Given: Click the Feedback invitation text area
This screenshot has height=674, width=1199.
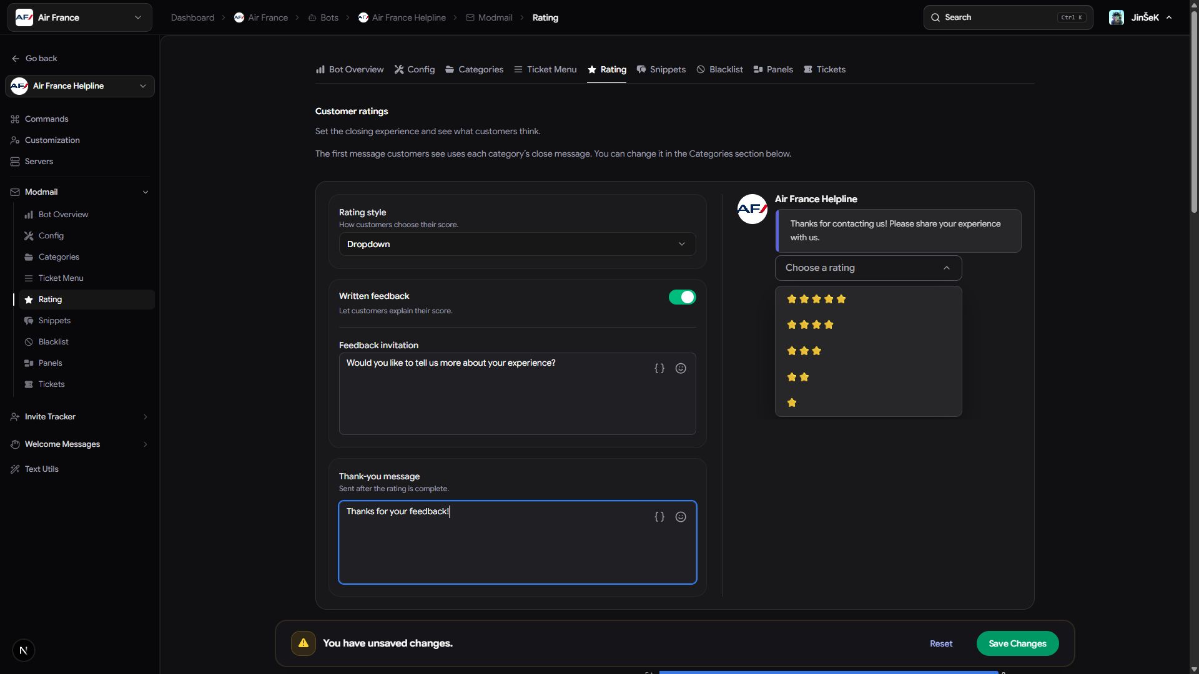Looking at the screenshot, I should point(517,394).
